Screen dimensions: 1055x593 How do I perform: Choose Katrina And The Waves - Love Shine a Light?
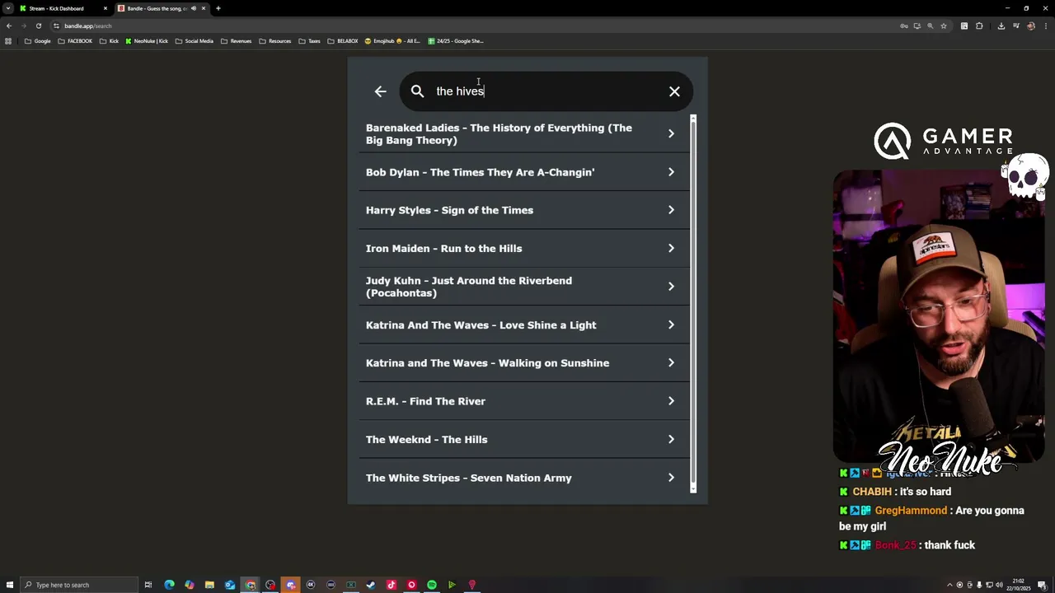pos(524,325)
